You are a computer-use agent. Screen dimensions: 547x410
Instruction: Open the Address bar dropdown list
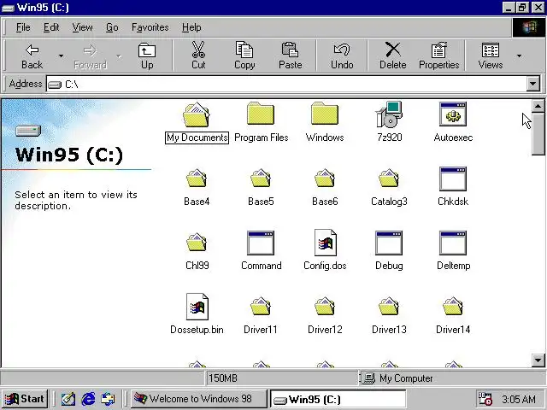tap(533, 84)
